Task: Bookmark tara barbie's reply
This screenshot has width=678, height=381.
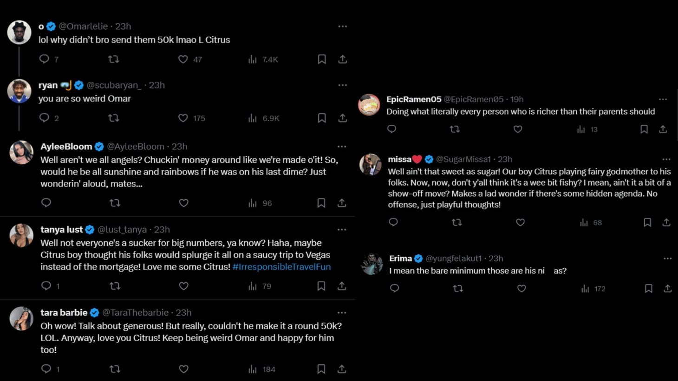Action: (x=321, y=369)
